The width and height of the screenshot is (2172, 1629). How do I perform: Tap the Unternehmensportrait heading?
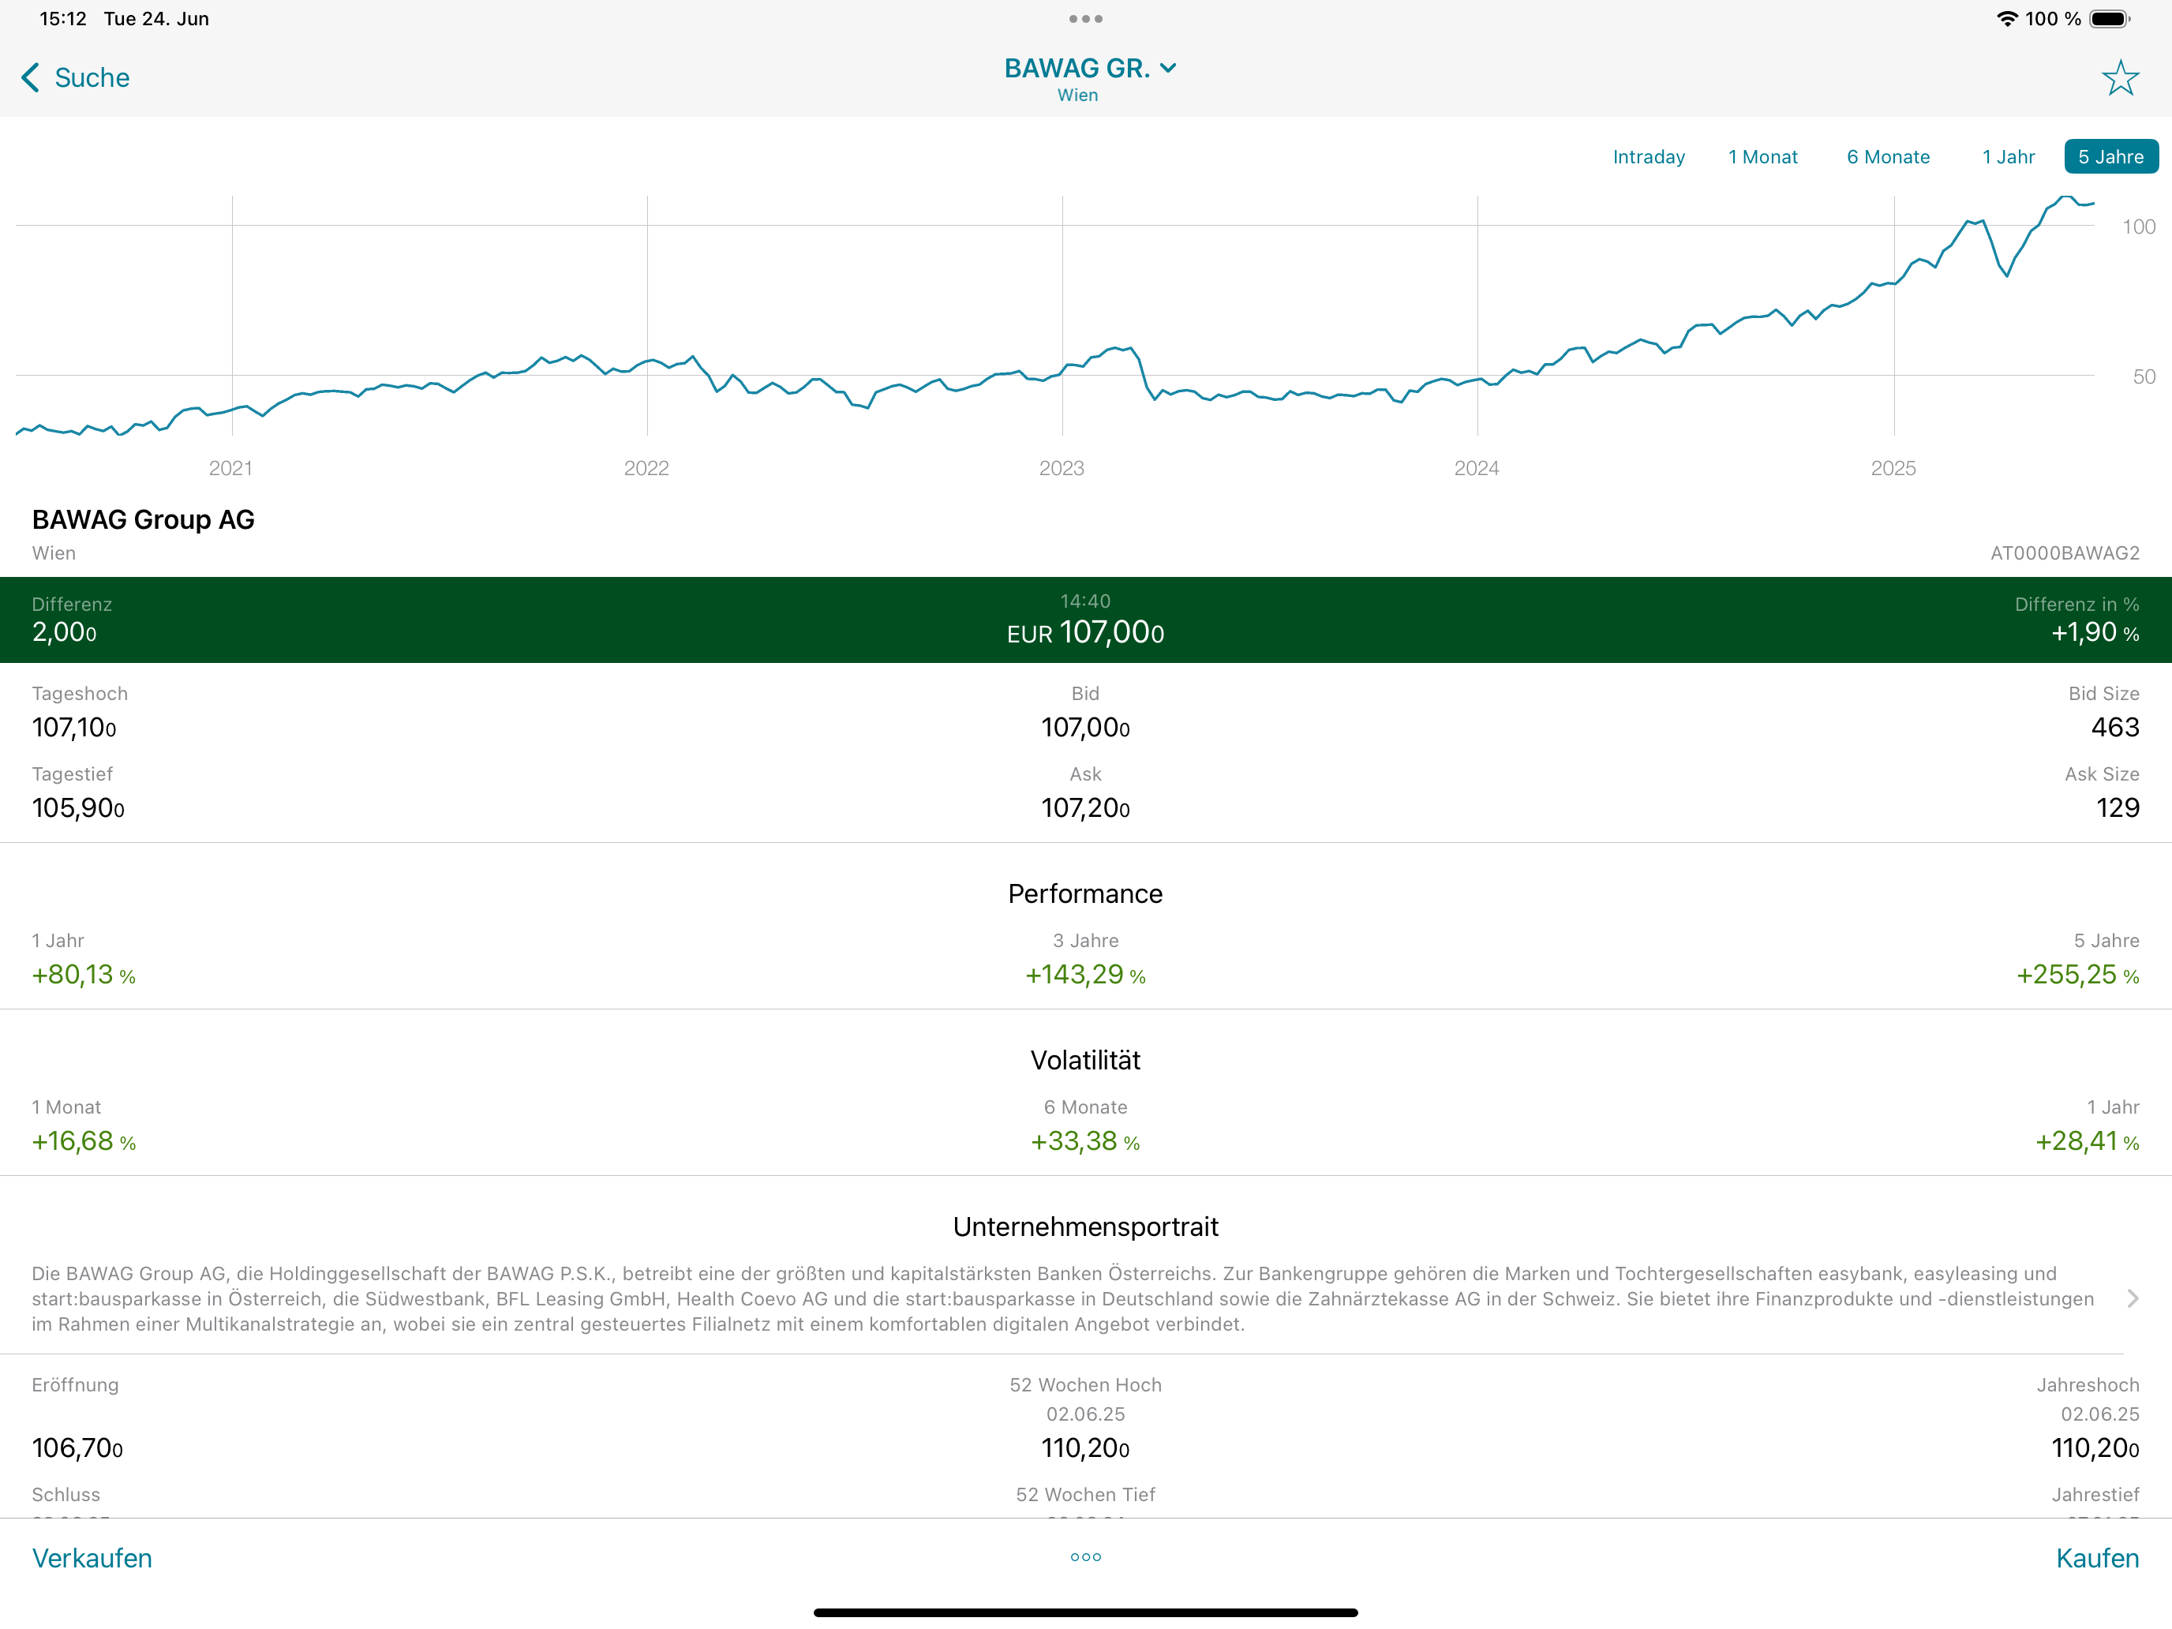point(1085,1227)
